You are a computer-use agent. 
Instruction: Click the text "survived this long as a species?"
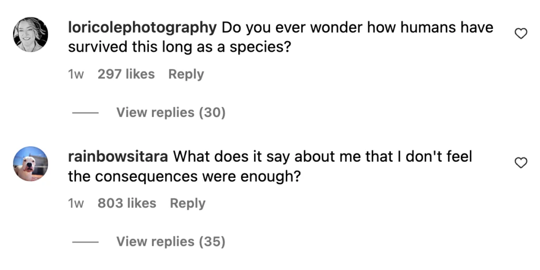[x=180, y=47]
